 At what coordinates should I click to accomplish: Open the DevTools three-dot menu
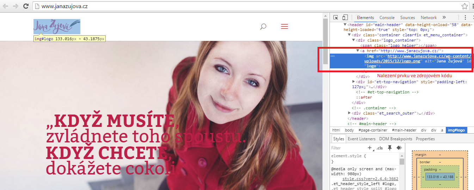pyautogui.click(x=465, y=17)
